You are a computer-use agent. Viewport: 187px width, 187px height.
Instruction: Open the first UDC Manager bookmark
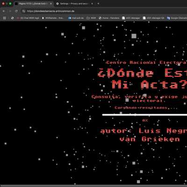click(x=131, y=18)
